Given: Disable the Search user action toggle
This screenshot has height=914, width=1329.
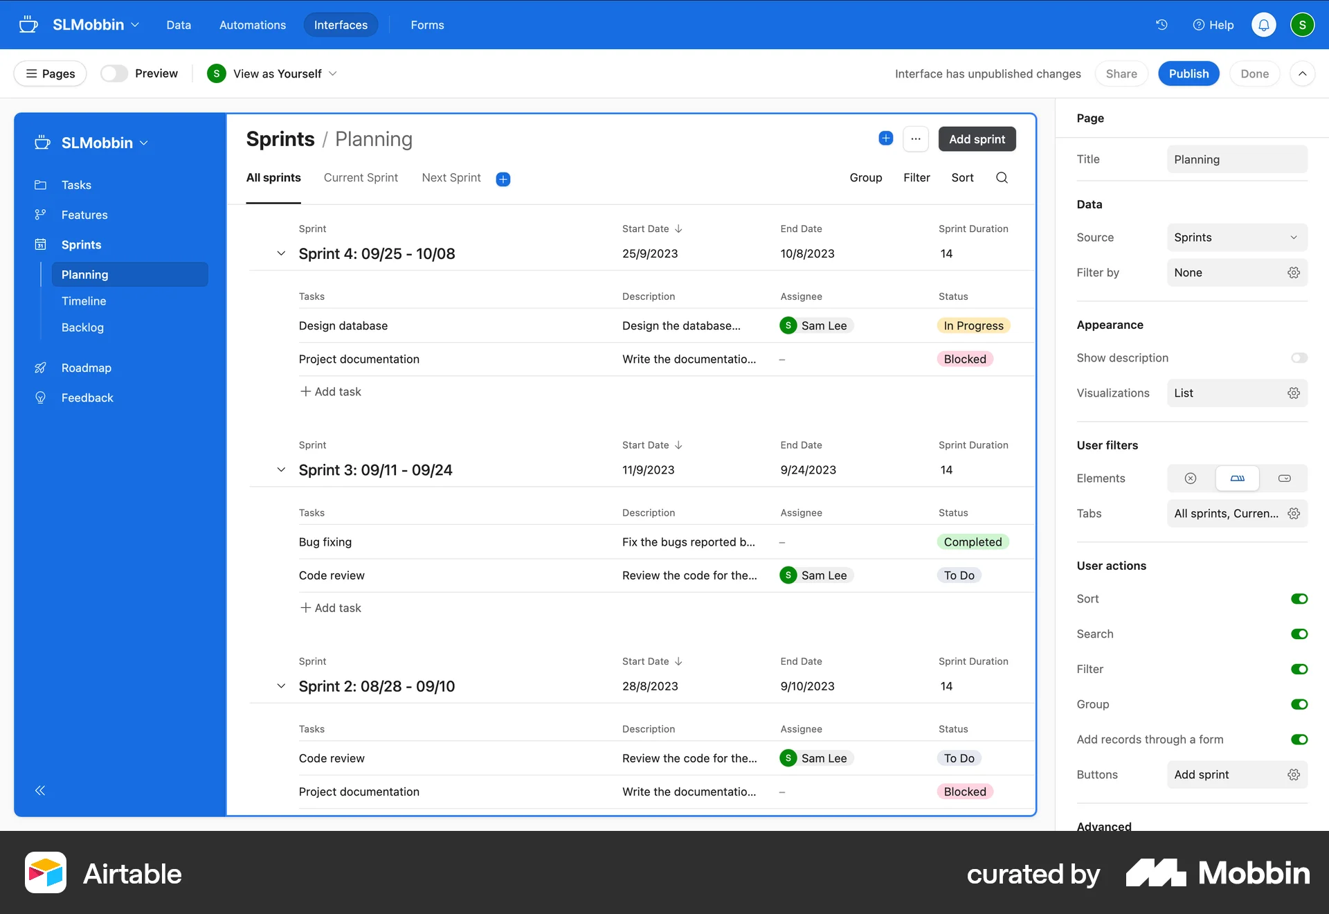Looking at the screenshot, I should (1299, 634).
